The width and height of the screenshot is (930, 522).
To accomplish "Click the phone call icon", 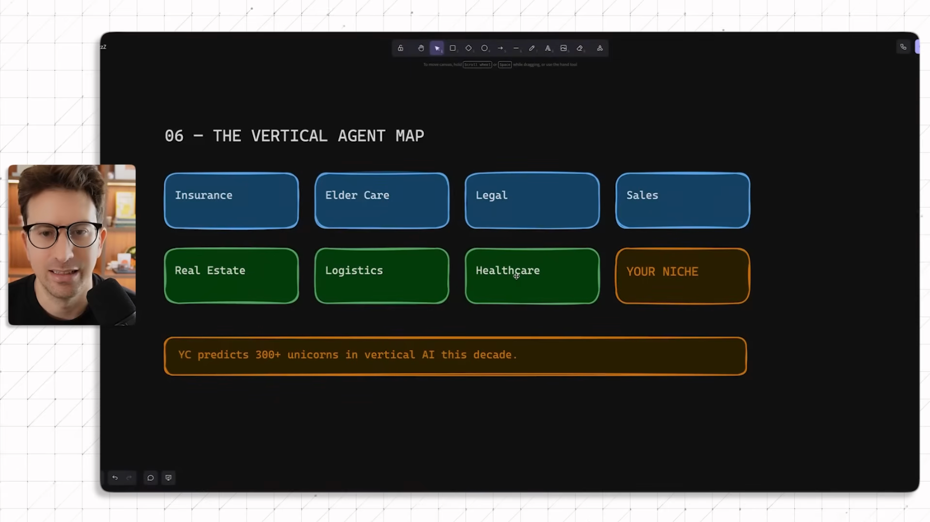I will 903,47.
